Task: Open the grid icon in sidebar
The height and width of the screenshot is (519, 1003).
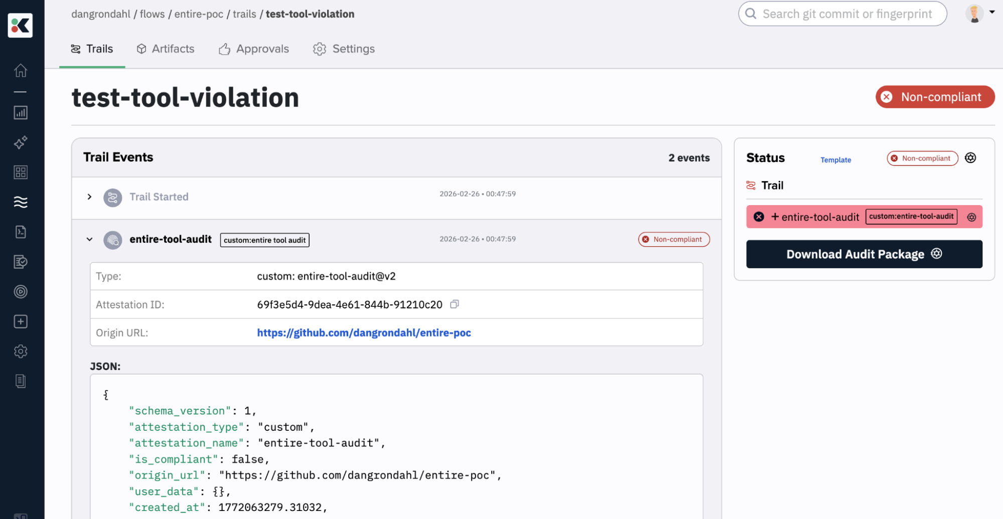Action: [x=21, y=172]
